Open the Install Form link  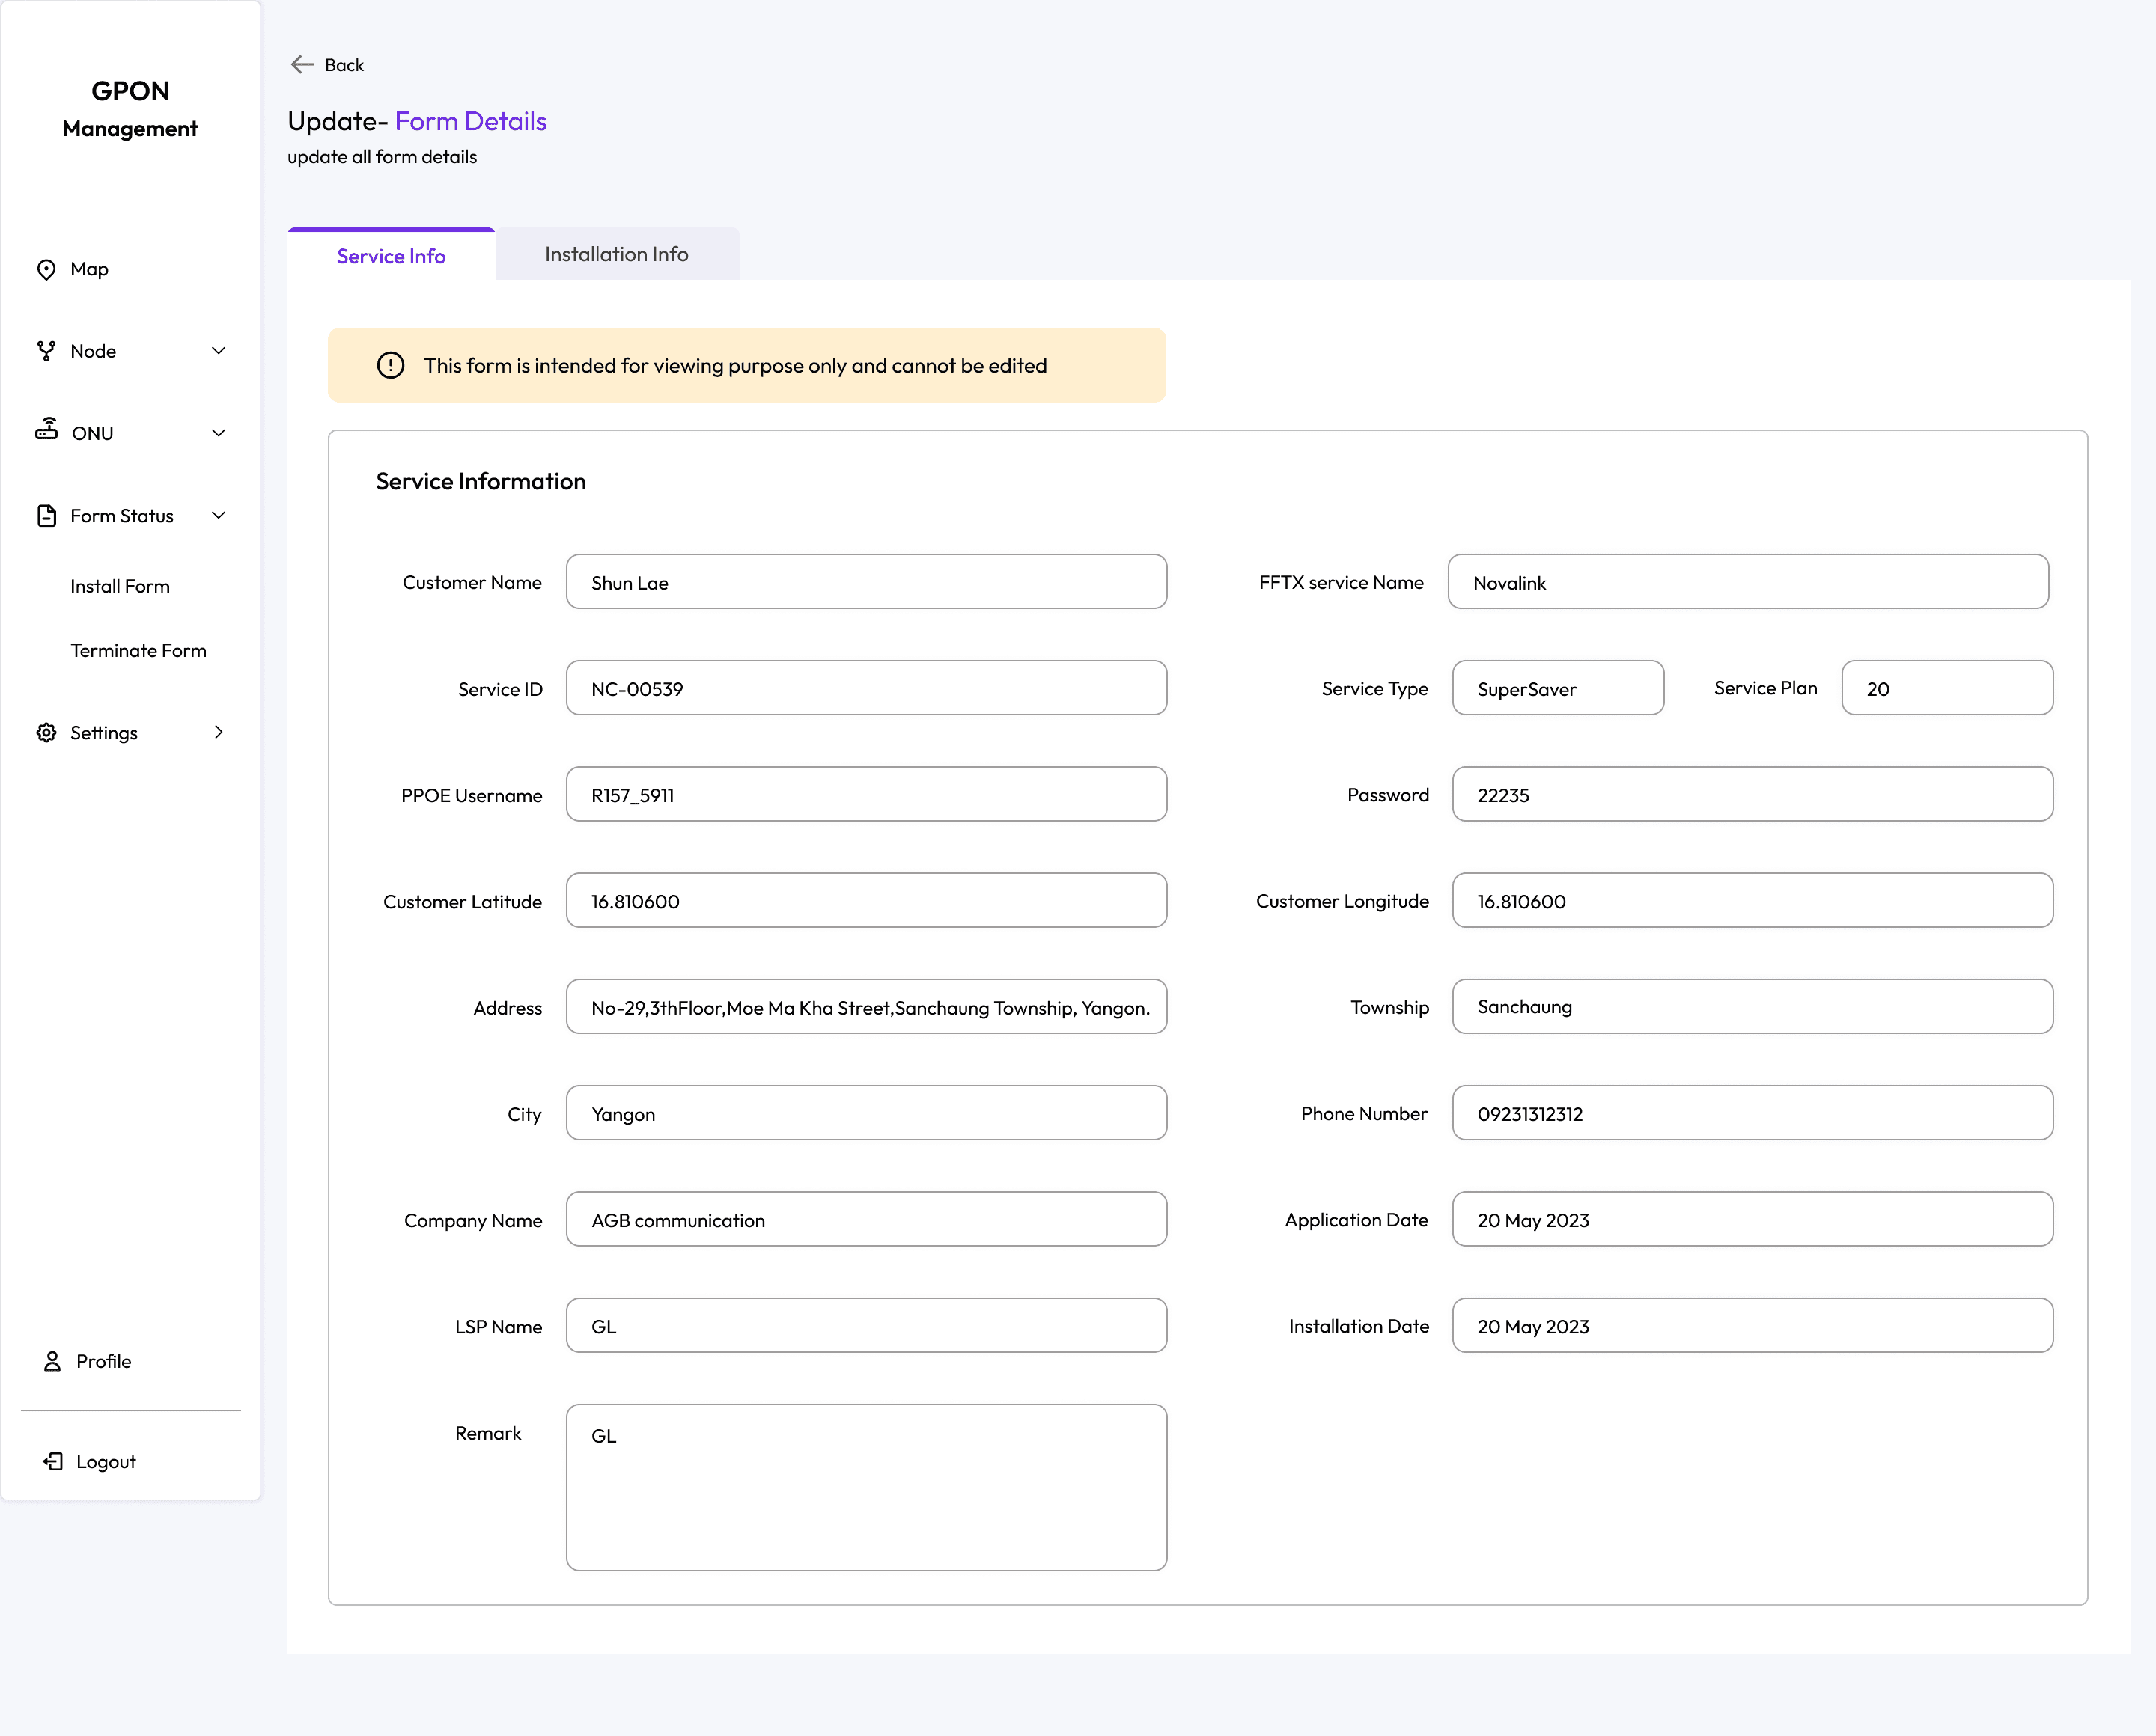pyautogui.click(x=120, y=586)
